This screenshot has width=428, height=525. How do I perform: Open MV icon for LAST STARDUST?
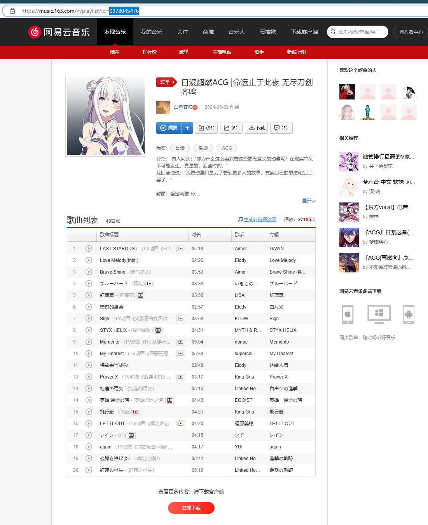coord(180,249)
